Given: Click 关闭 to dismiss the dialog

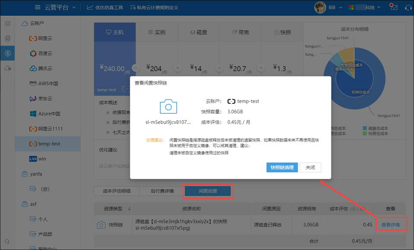Looking at the screenshot, I should click(310, 167).
